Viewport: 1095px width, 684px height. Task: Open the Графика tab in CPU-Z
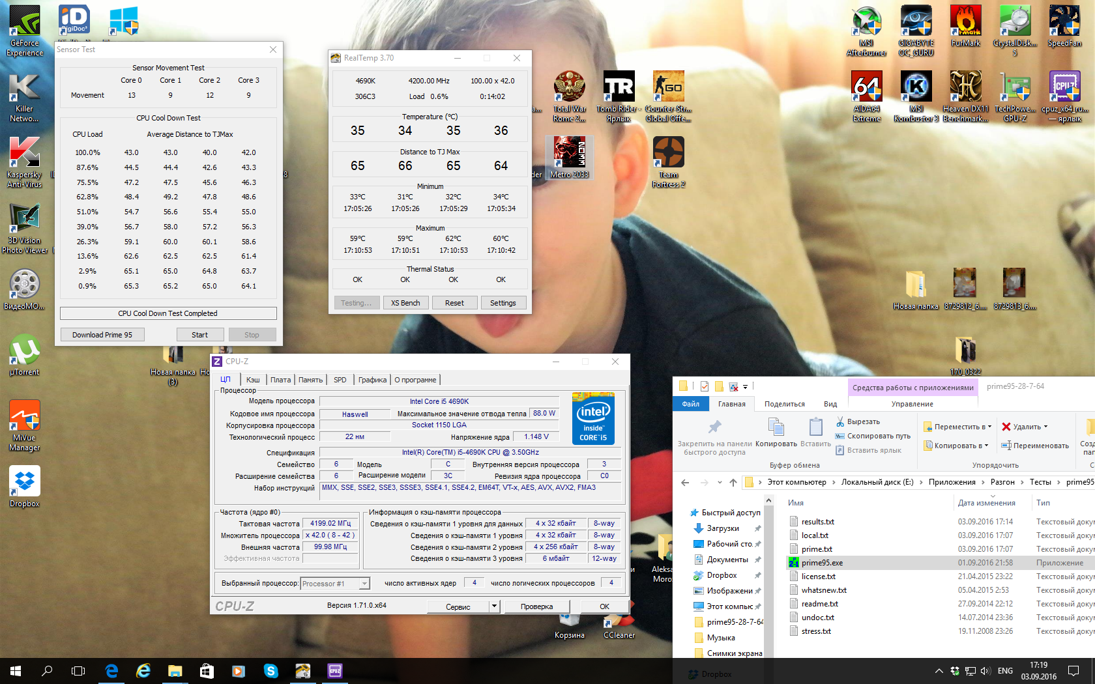click(x=372, y=380)
